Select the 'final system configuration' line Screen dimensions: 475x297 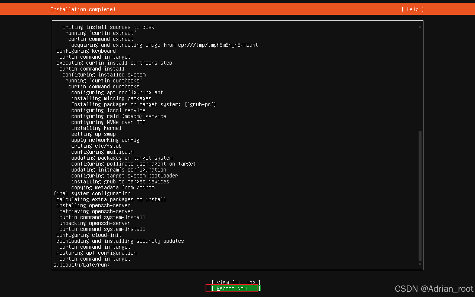point(92,193)
